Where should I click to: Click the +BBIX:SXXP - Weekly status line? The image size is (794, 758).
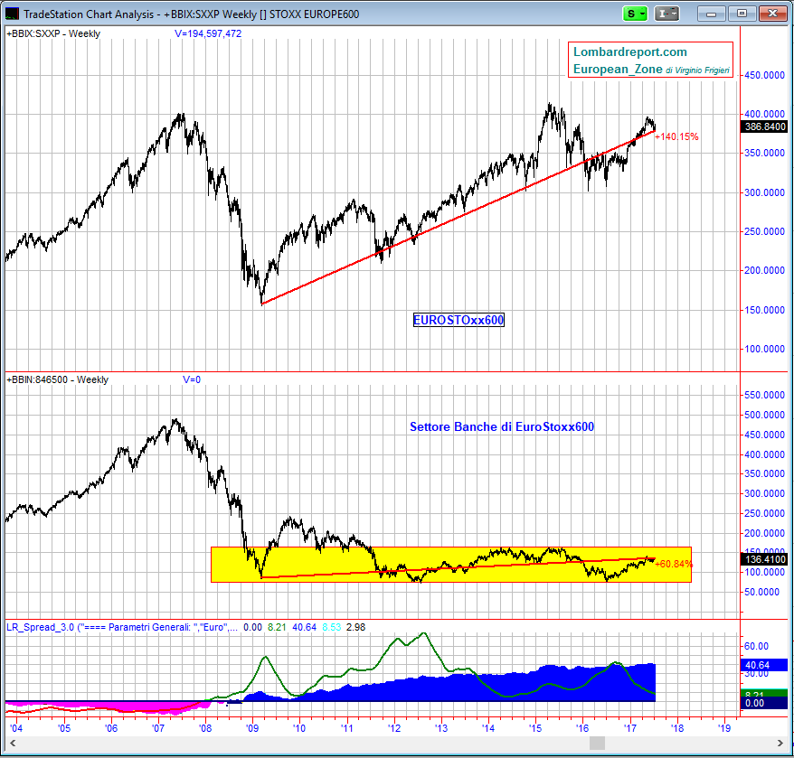[53, 33]
